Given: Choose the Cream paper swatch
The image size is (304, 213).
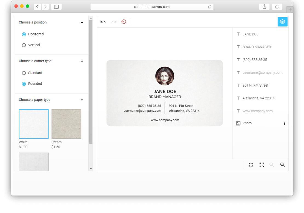Looking at the screenshot, I should click(66, 124).
